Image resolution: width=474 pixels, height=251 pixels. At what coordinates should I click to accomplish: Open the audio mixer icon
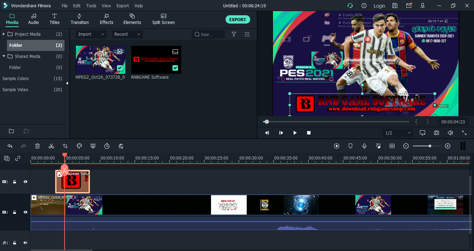[378, 146]
